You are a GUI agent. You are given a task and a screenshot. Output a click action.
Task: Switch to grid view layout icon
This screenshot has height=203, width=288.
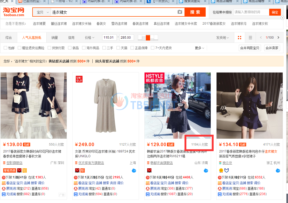click(x=240, y=38)
